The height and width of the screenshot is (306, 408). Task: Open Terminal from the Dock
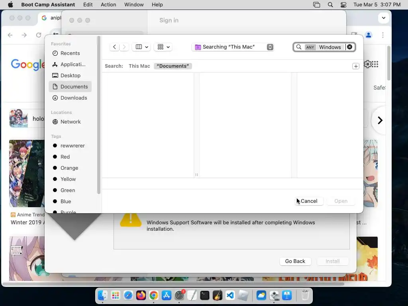(205, 296)
